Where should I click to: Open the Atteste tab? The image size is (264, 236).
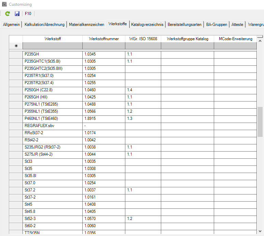click(x=237, y=25)
